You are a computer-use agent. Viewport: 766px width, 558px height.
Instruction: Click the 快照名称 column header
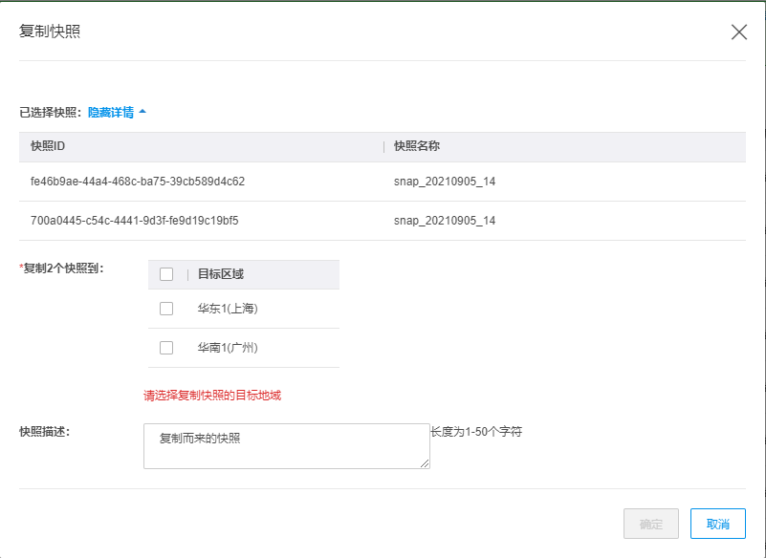click(x=417, y=146)
